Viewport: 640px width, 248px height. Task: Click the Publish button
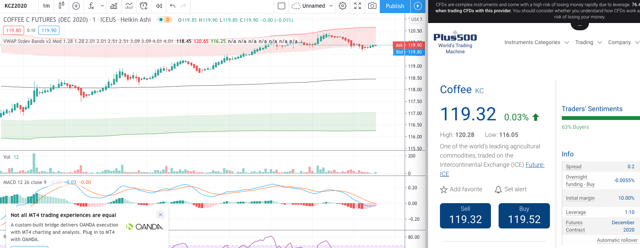pyautogui.click(x=395, y=6)
